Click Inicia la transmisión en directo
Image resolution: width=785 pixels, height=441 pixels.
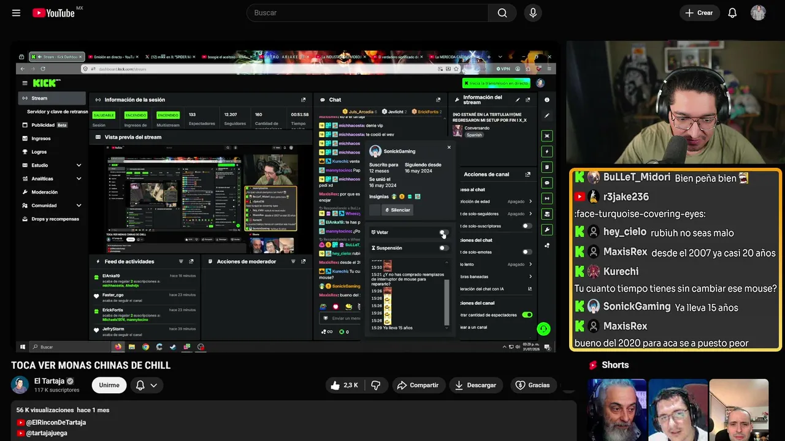pyautogui.click(x=496, y=83)
